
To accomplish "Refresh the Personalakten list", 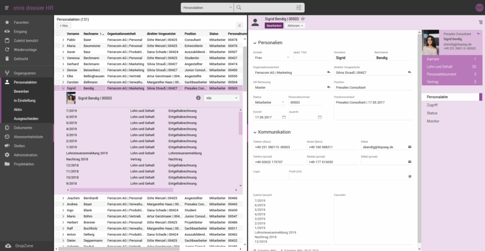I will (239, 26).
